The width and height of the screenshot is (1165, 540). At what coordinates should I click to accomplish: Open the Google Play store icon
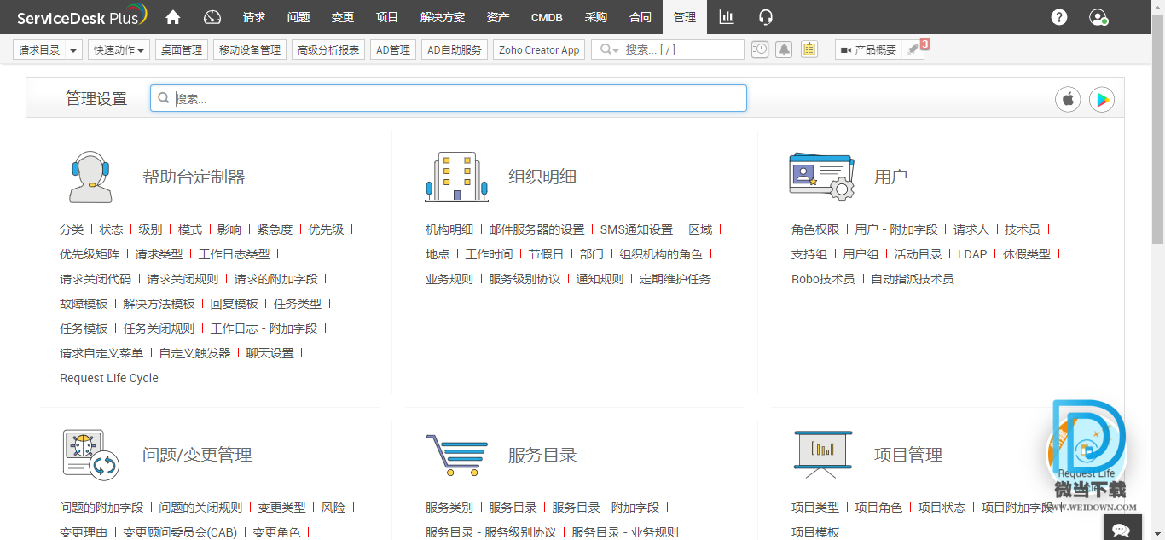coord(1102,99)
